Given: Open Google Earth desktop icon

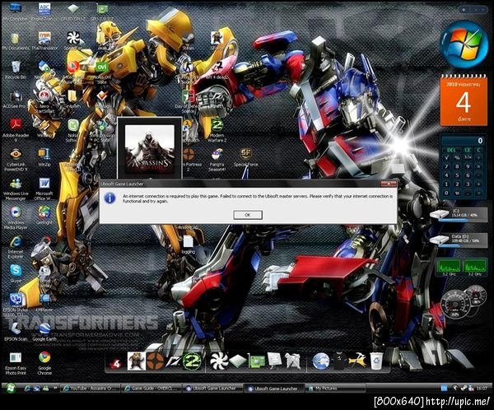Looking at the screenshot, I should tap(44, 331).
